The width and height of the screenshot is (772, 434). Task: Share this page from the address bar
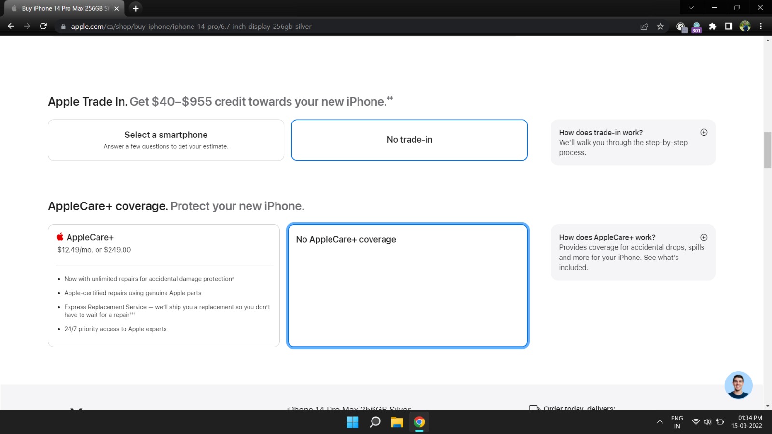(x=644, y=27)
